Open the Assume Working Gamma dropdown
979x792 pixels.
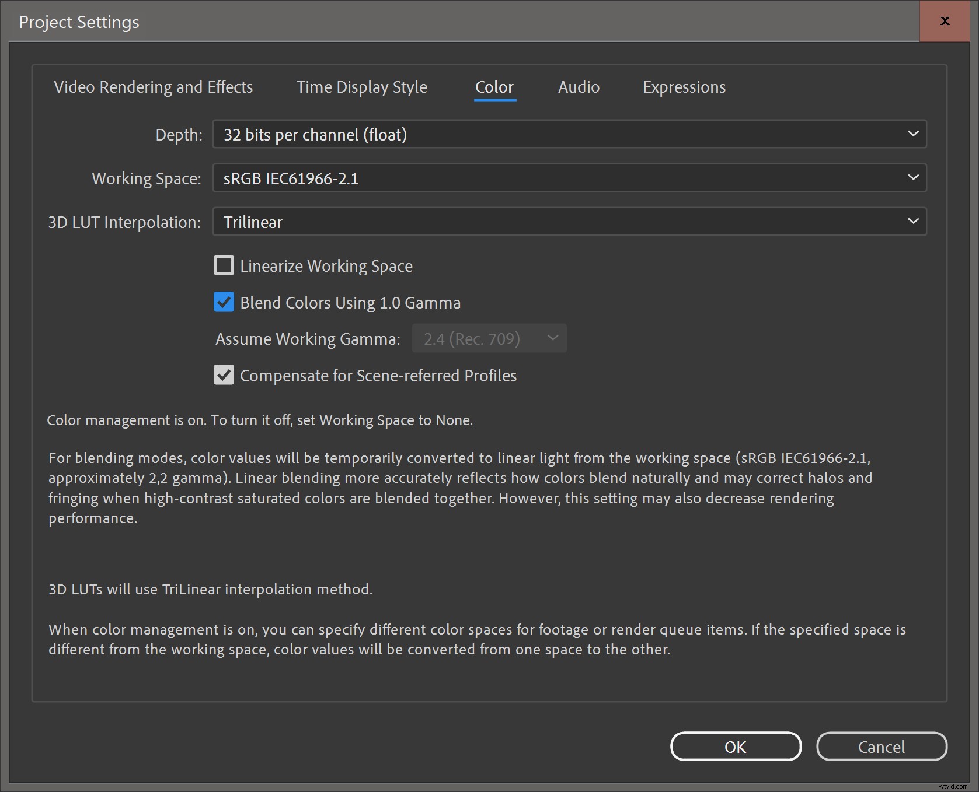(489, 338)
